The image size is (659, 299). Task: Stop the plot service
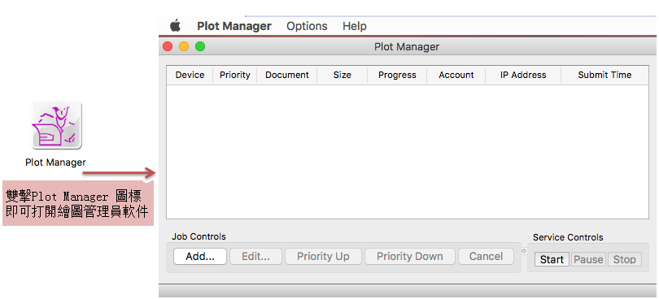pyautogui.click(x=625, y=259)
